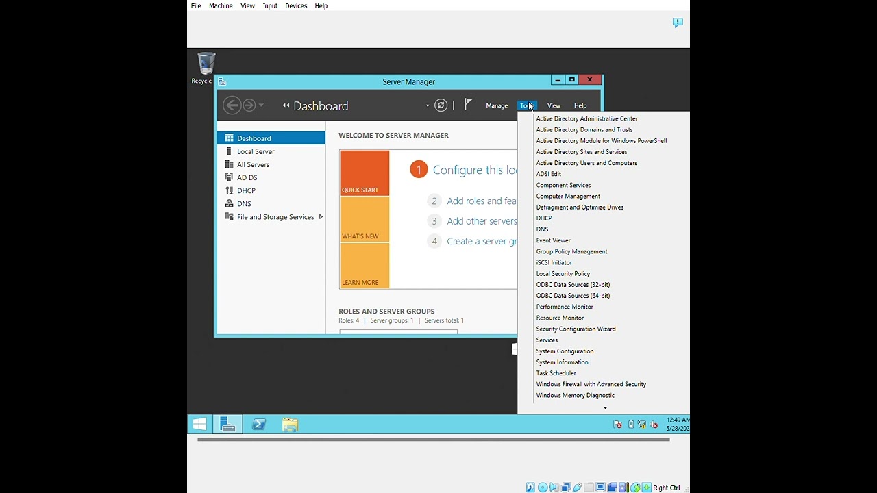877x493 pixels.
Task: Open Computer Management from Tools menu
Action: pyautogui.click(x=568, y=196)
